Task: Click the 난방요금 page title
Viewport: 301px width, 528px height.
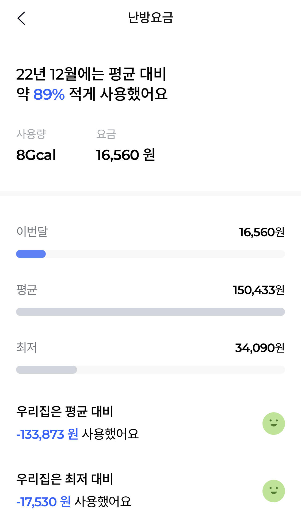Action: 151,18
